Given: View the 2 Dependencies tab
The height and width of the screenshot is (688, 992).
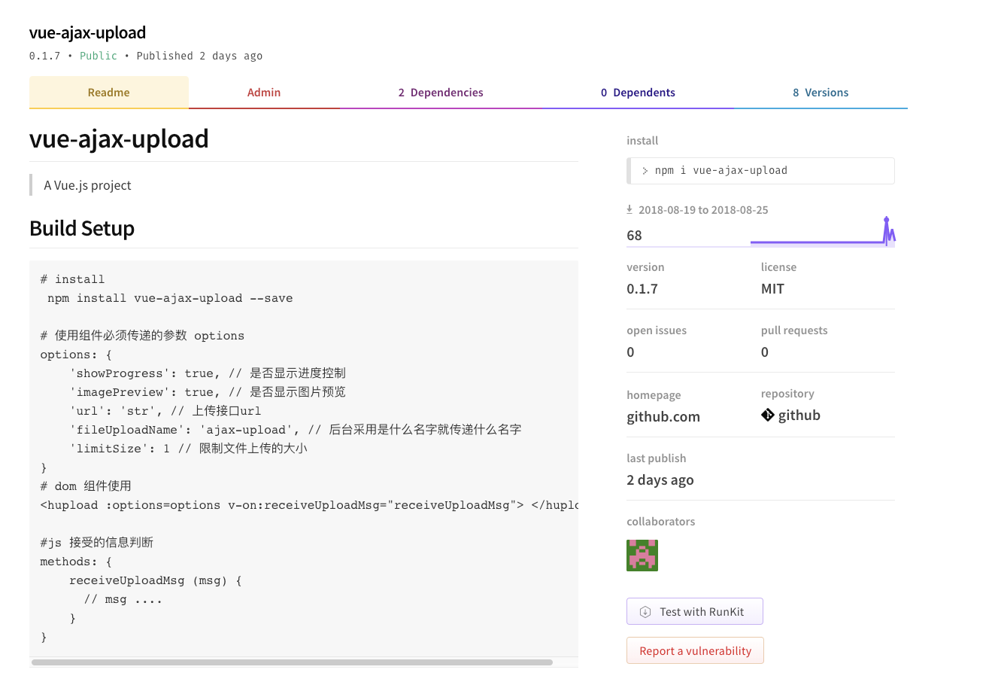Looking at the screenshot, I should point(441,93).
